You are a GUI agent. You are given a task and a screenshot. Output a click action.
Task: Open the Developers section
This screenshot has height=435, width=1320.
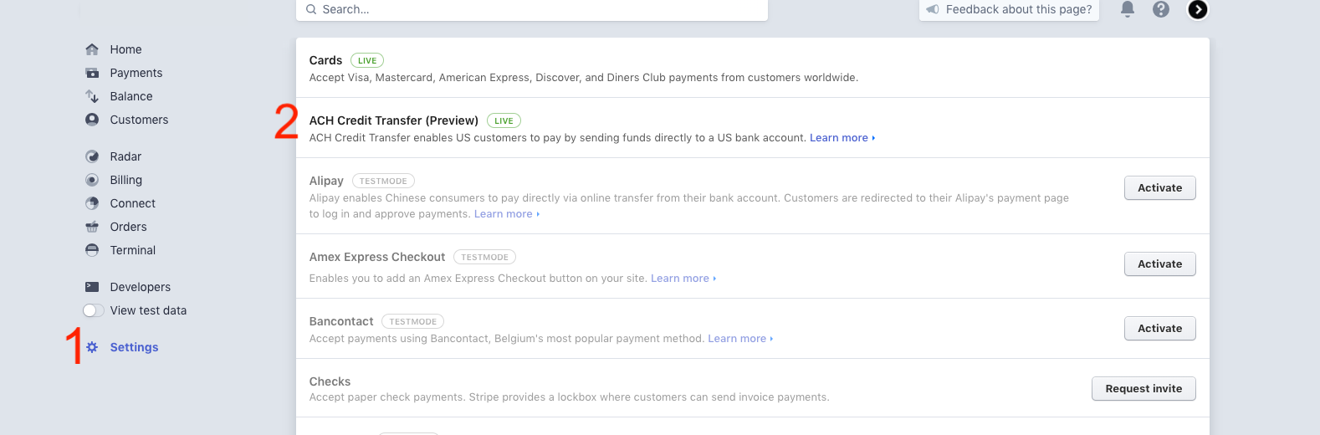pos(141,287)
